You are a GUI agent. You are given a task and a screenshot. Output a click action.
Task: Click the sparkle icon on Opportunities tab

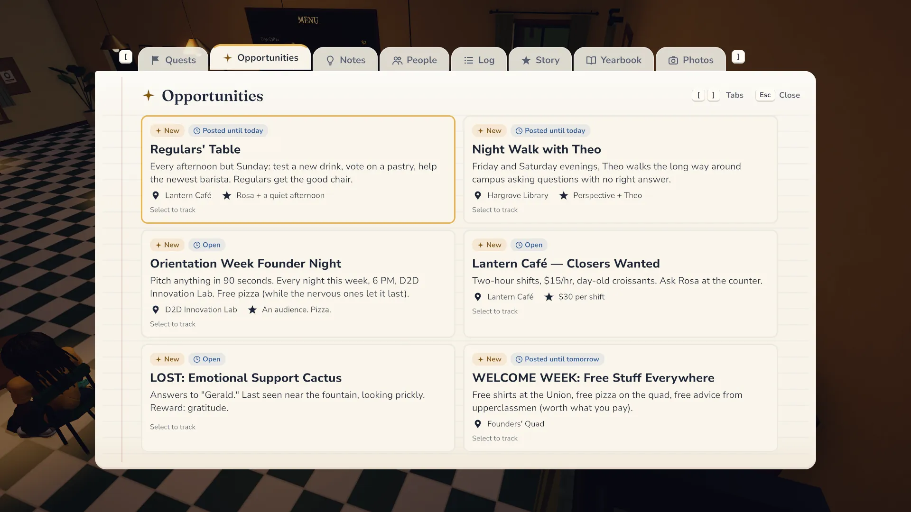[228, 58]
